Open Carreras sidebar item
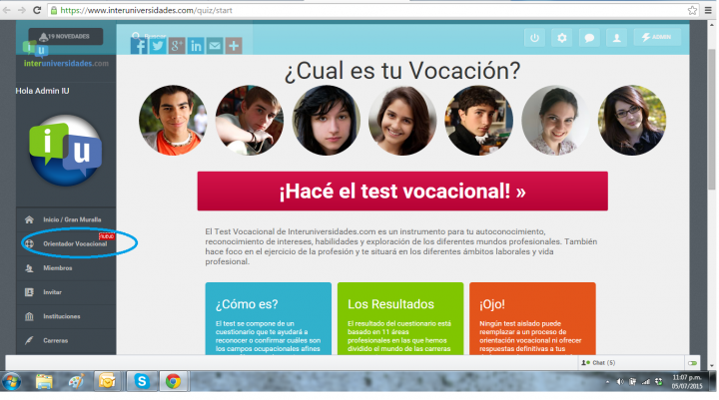Image resolution: width=719 pixels, height=400 pixels. [66, 341]
